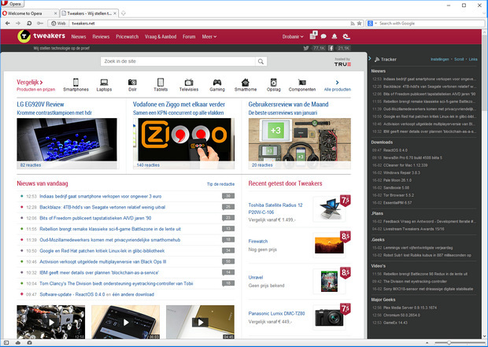Viewport: 488px width, 347px height.
Task: Go back with the browser back arrow
Action: click(8, 24)
